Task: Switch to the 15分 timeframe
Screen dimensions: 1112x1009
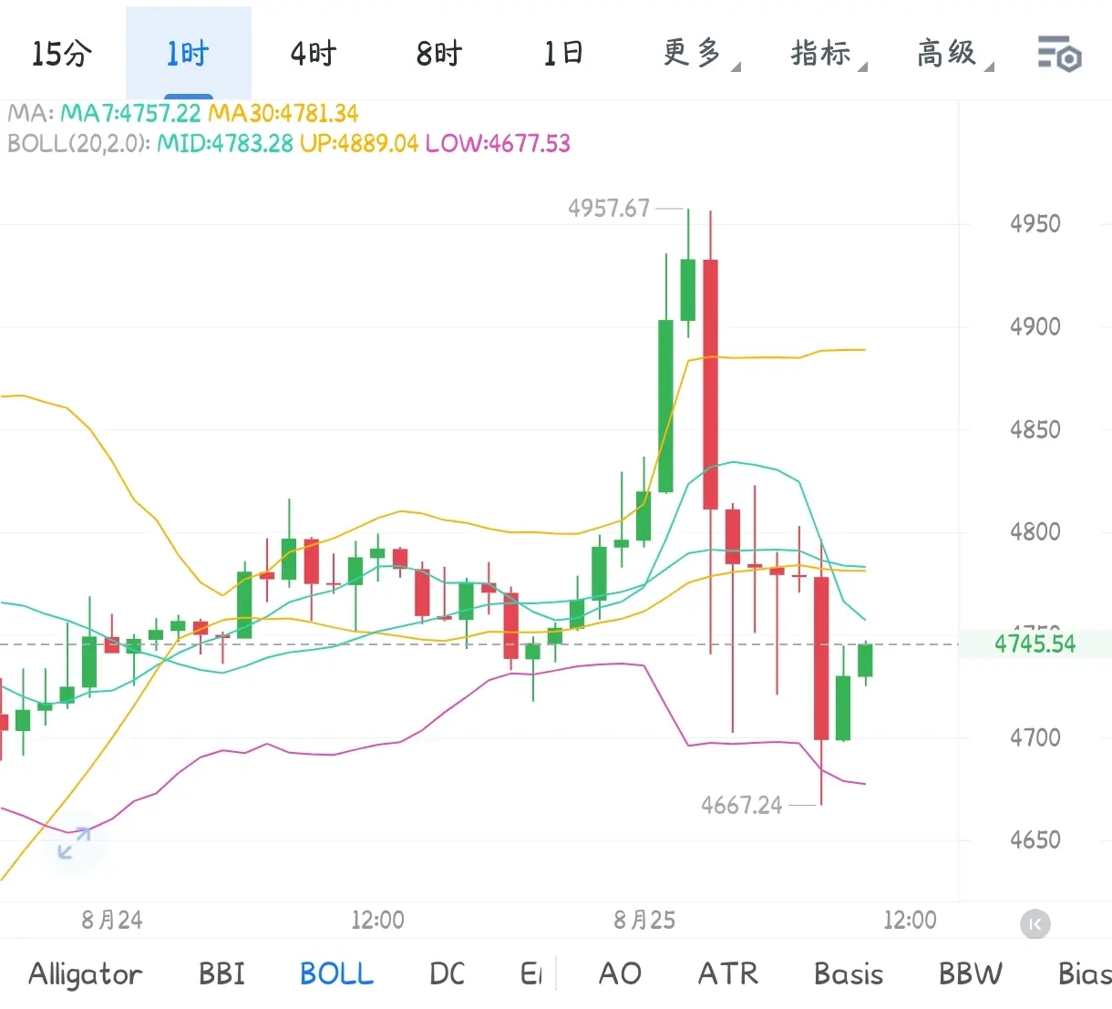Action: [62, 54]
